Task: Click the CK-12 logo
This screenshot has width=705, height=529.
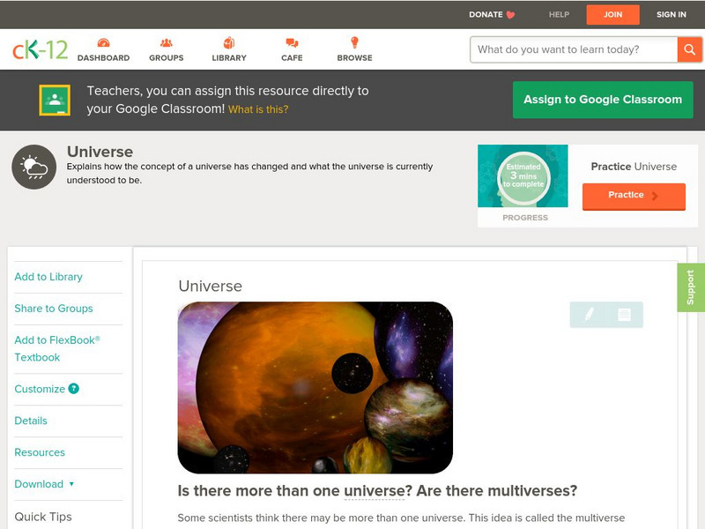Action: pos(40,49)
